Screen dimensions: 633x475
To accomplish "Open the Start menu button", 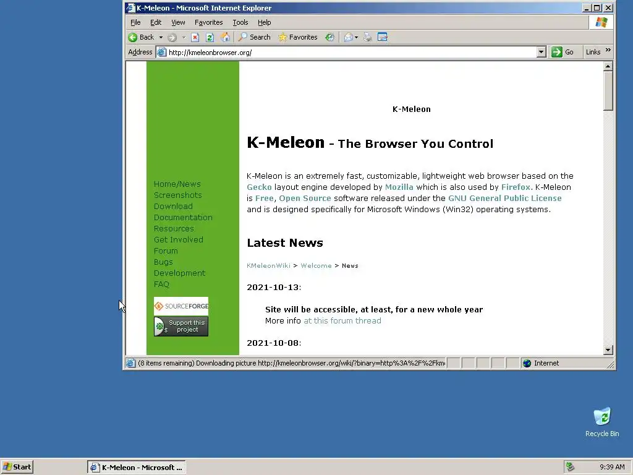I will click(17, 467).
